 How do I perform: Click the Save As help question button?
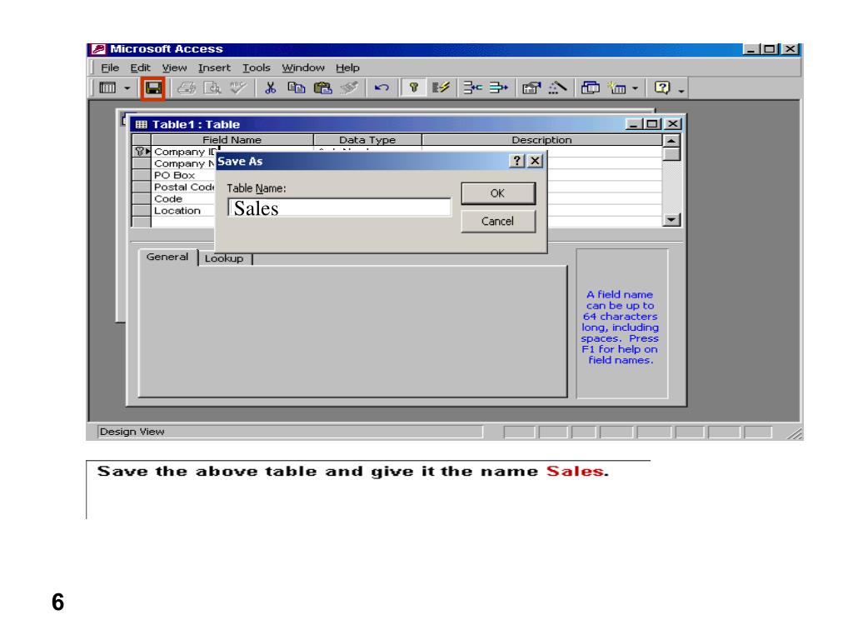pos(516,161)
